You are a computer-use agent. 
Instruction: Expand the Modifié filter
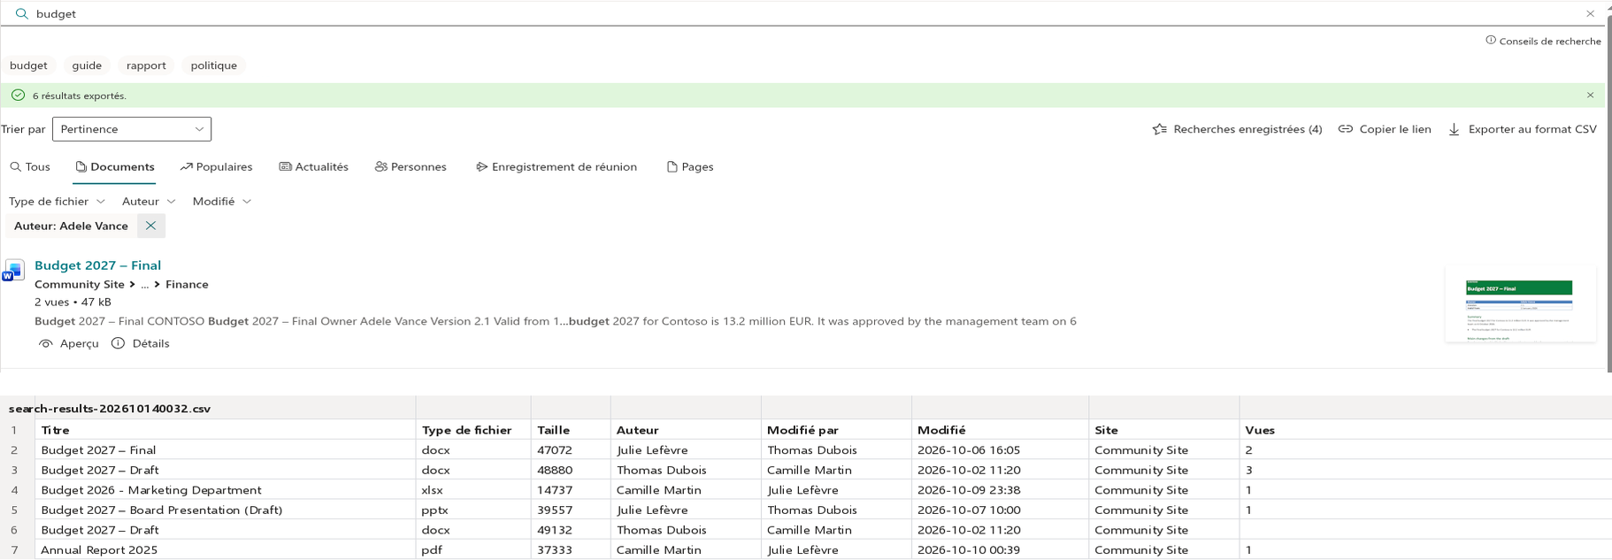tap(222, 201)
